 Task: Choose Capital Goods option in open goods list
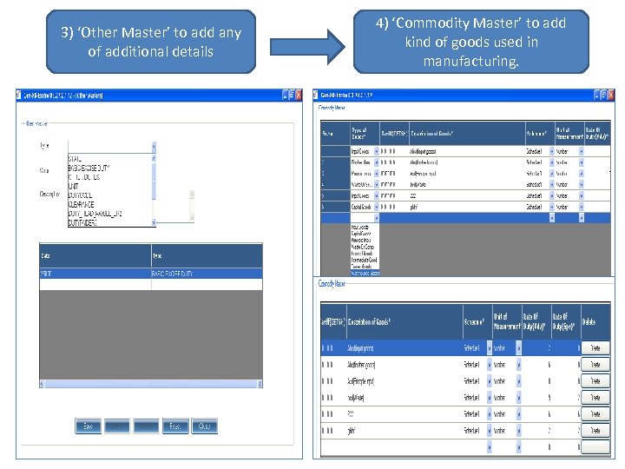(x=365, y=234)
